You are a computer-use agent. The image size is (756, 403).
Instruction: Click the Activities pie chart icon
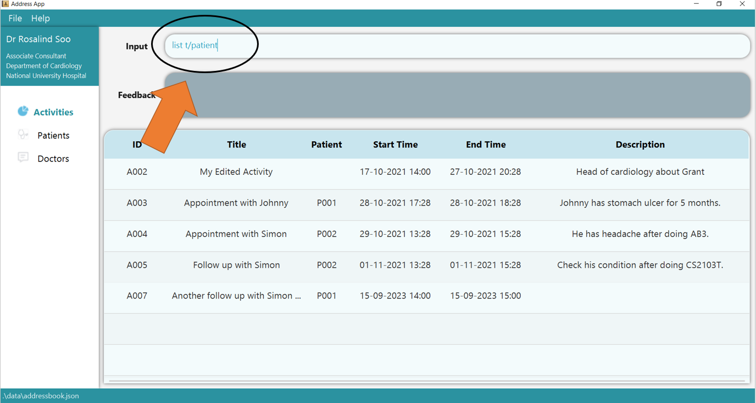(23, 112)
